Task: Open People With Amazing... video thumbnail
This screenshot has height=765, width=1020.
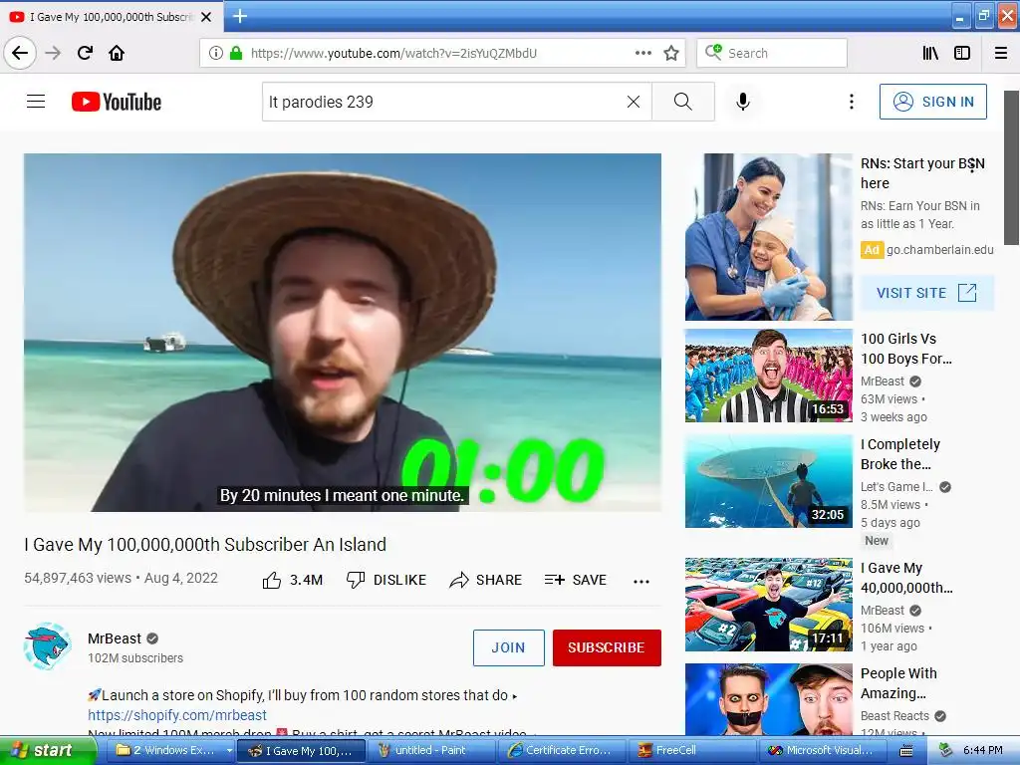Action: (768, 699)
